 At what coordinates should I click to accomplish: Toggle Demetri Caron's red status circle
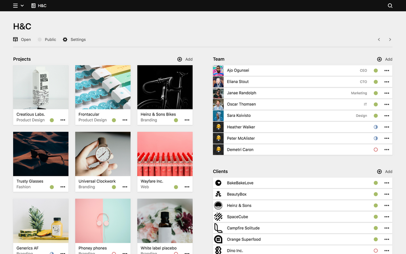click(376, 150)
